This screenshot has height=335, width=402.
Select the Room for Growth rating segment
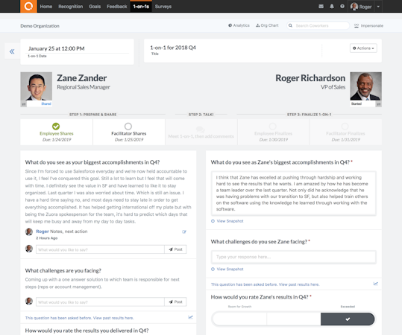239,319
